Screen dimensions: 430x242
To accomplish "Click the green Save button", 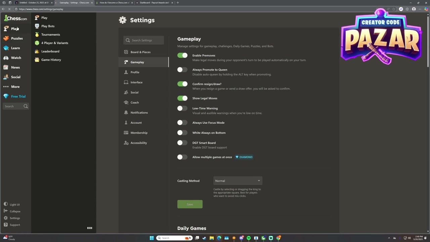I will point(190,204).
